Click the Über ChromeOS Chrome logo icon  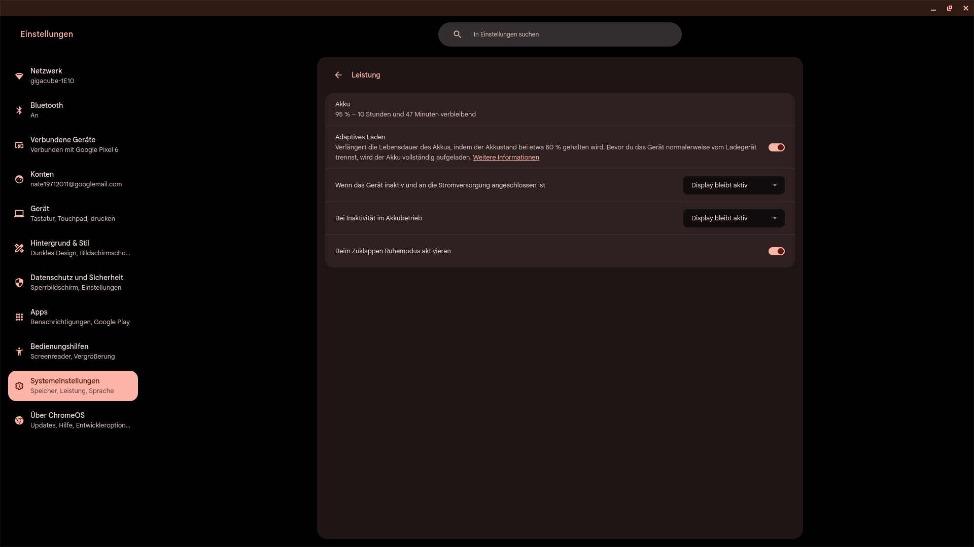(19, 420)
